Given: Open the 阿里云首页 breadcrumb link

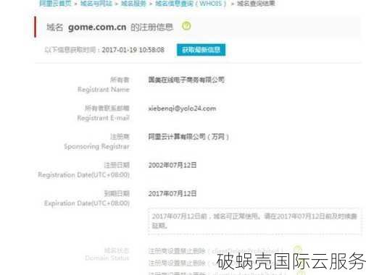Looking at the screenshot, I should point(55,4).
